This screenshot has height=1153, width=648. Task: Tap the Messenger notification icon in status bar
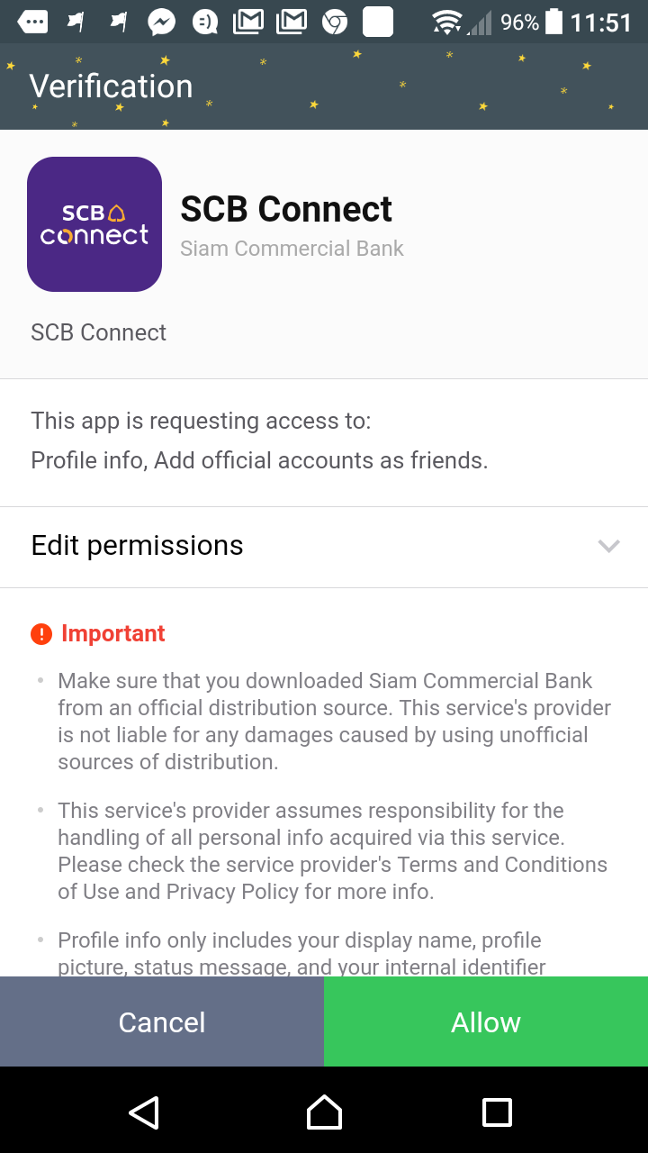(x=162, y=22)
